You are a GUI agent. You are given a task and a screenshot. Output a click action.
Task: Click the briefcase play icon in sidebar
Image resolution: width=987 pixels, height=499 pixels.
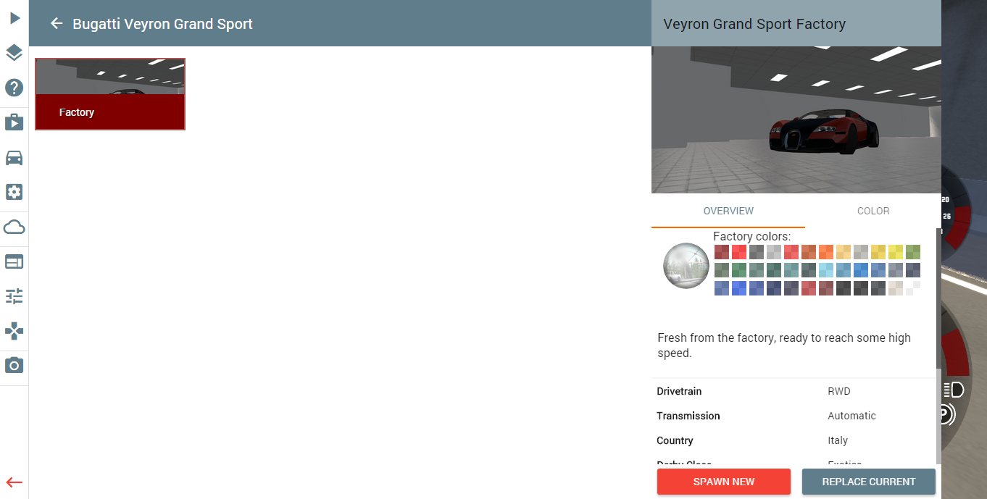tap(14, 122)
